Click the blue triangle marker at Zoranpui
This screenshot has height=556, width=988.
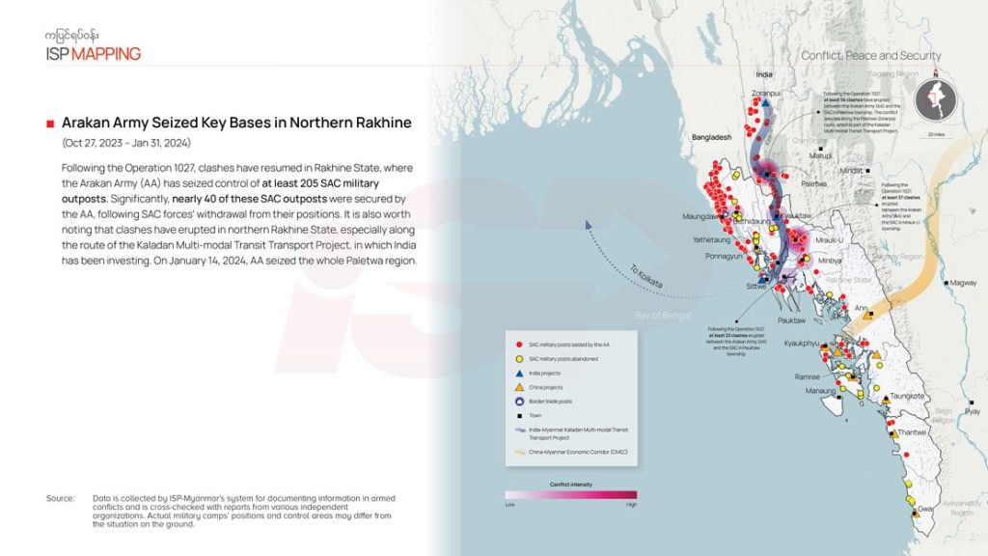[x=765, y=103]
